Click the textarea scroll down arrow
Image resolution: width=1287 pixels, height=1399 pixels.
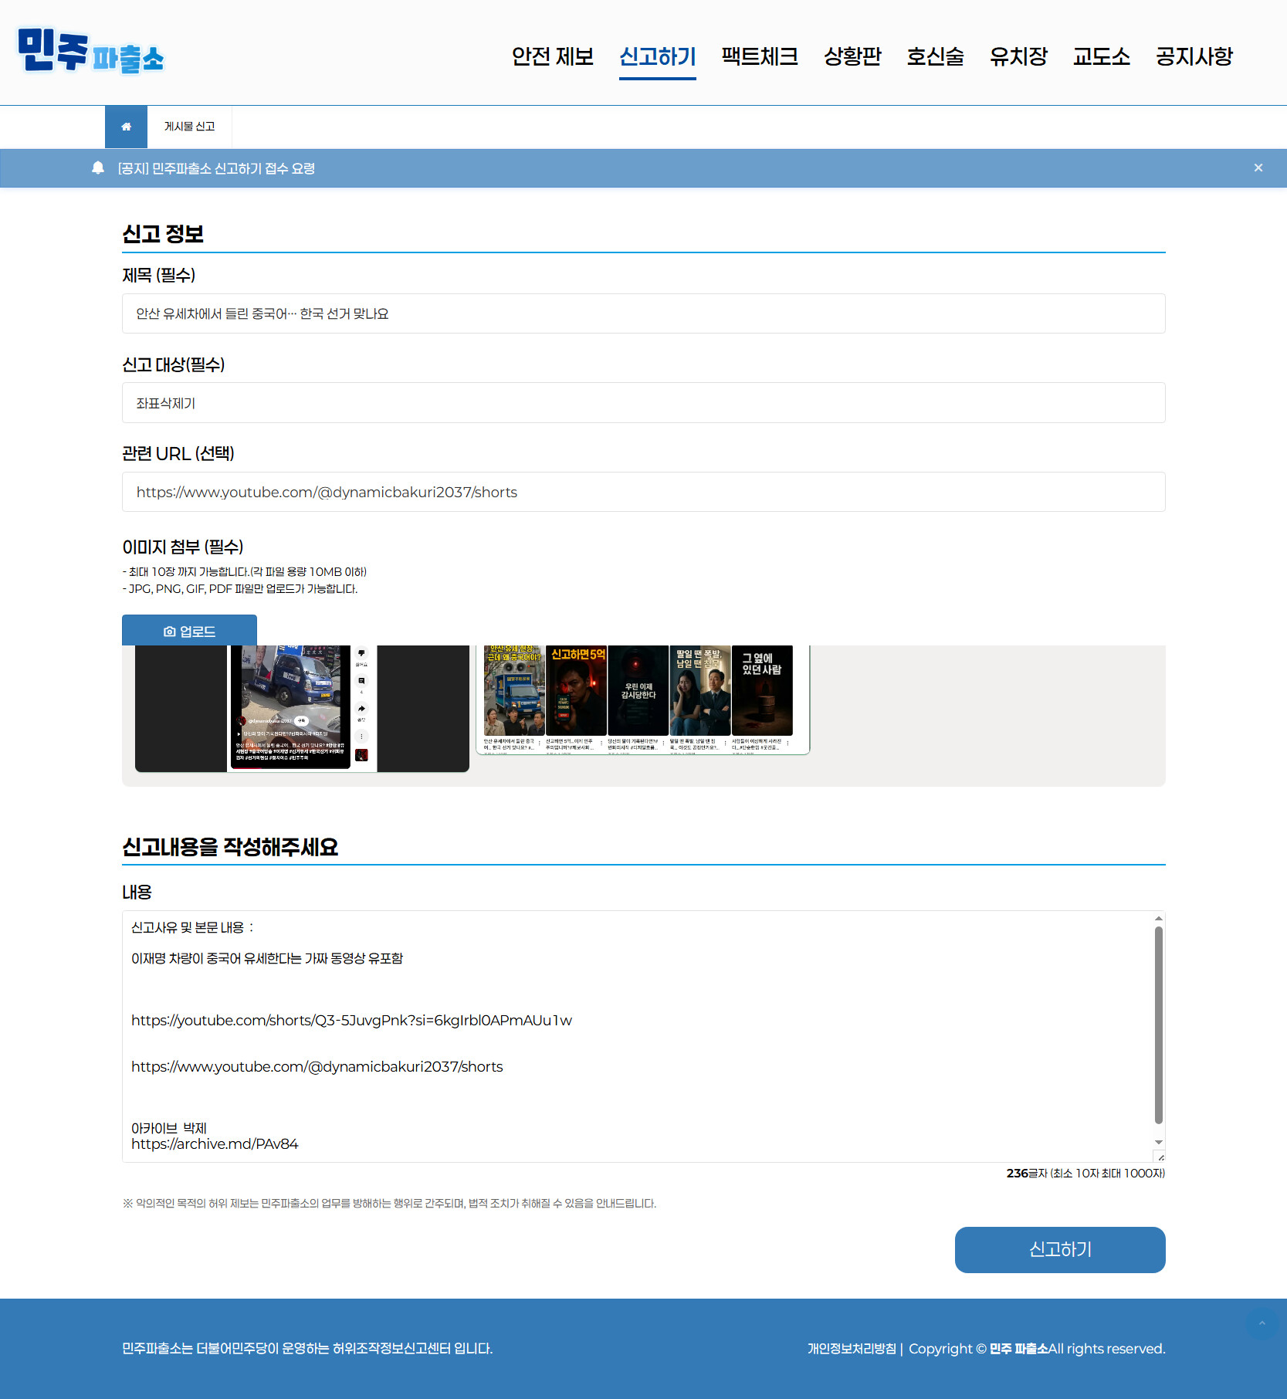tap(1159, 1142)
